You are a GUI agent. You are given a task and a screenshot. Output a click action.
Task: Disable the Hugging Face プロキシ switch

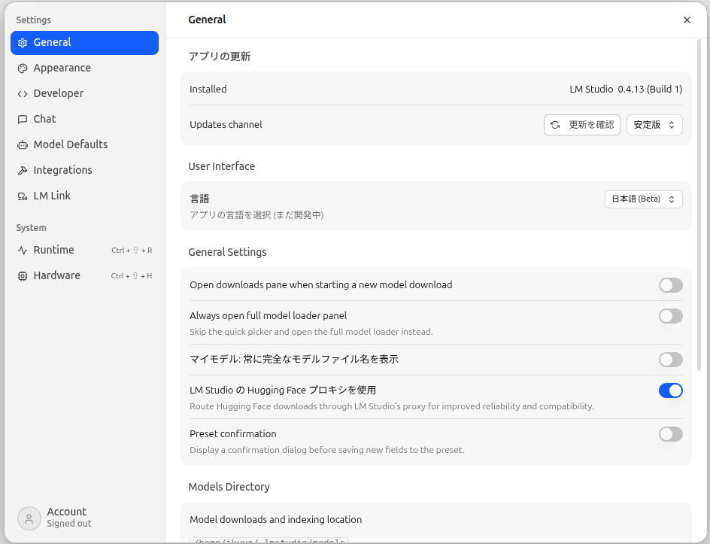coord(671,391)
